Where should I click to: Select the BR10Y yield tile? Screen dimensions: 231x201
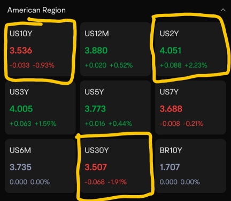pyautogui.click(x=190, y=166)
